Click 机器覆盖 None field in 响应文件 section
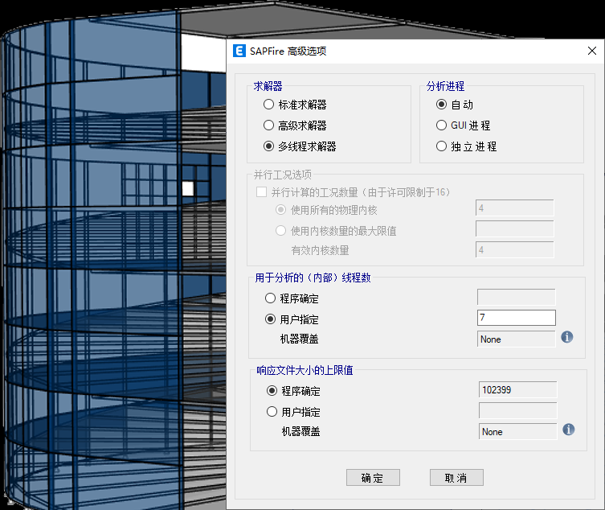The height and width of the screenshot is (510, 605). [x=517, y=431]
